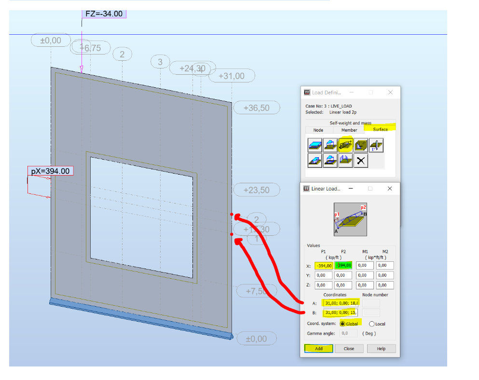Expand the Self-weight and mass section
This screenshot has height=380, width=479.
[350, 123]
